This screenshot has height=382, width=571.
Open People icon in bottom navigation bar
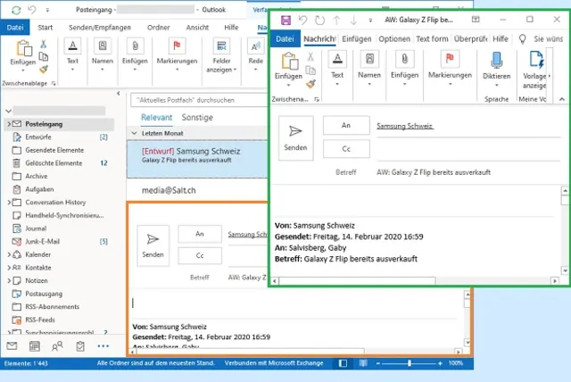click(58, 346)
